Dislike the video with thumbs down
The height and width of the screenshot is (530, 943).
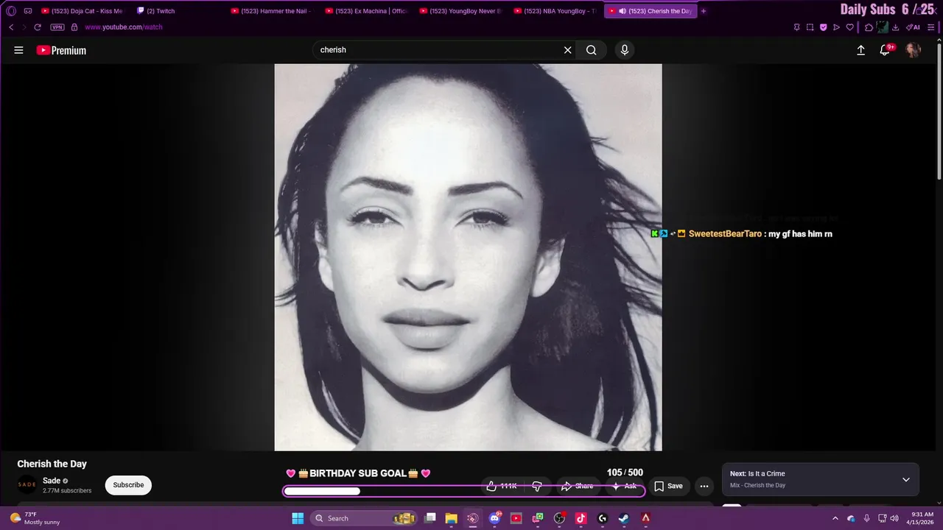tap(537, 486)
